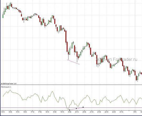Click the tallest red candlestick before 19:40

66,37
